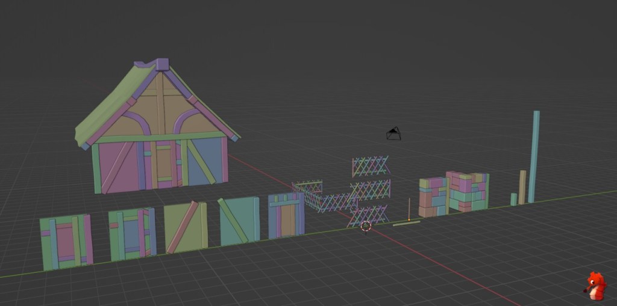This screenshot has height=306, width=617.
Task: Select the taller right brick wall block
Action: point(468,191)
